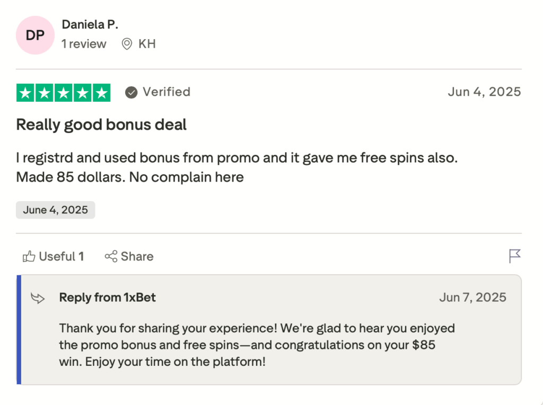Click the share network icon
Screen dimensions: 543x405
[x=111, y=257]
